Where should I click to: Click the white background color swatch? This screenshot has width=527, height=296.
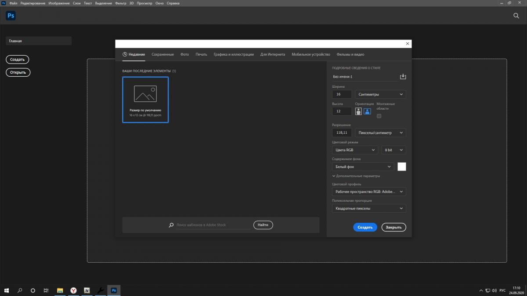tap(402, 167)
